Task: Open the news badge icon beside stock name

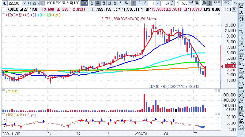Action: coord(43,3)
